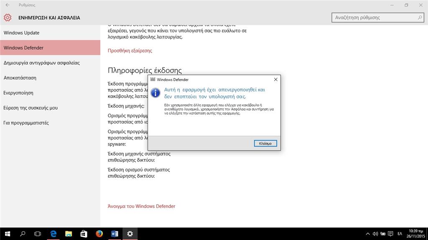Viewport: 428px width, 240px height.
Task: Click the red settings gear icon
Action: tap(8, 18)
